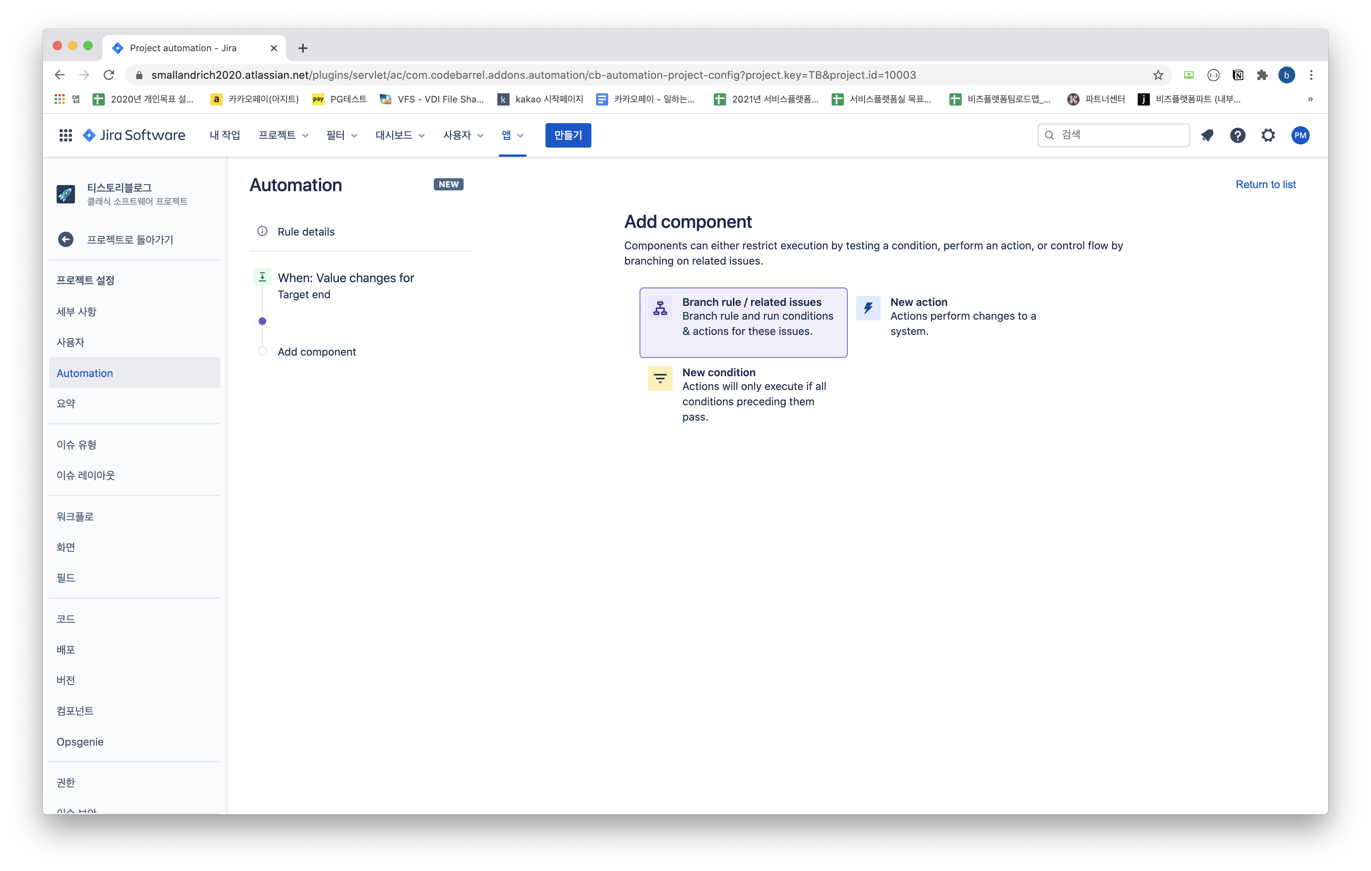Open Rule details in the rule panel
This screenshot has height=871, width=1371.
point(306,232)
